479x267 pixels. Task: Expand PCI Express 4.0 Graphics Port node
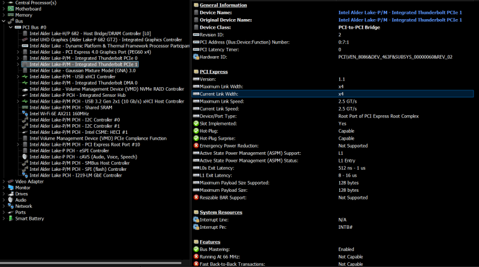pyautogui.click(x=18, y=52)
